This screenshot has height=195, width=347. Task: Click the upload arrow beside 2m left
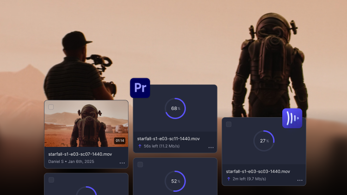(x=229, y=178)
